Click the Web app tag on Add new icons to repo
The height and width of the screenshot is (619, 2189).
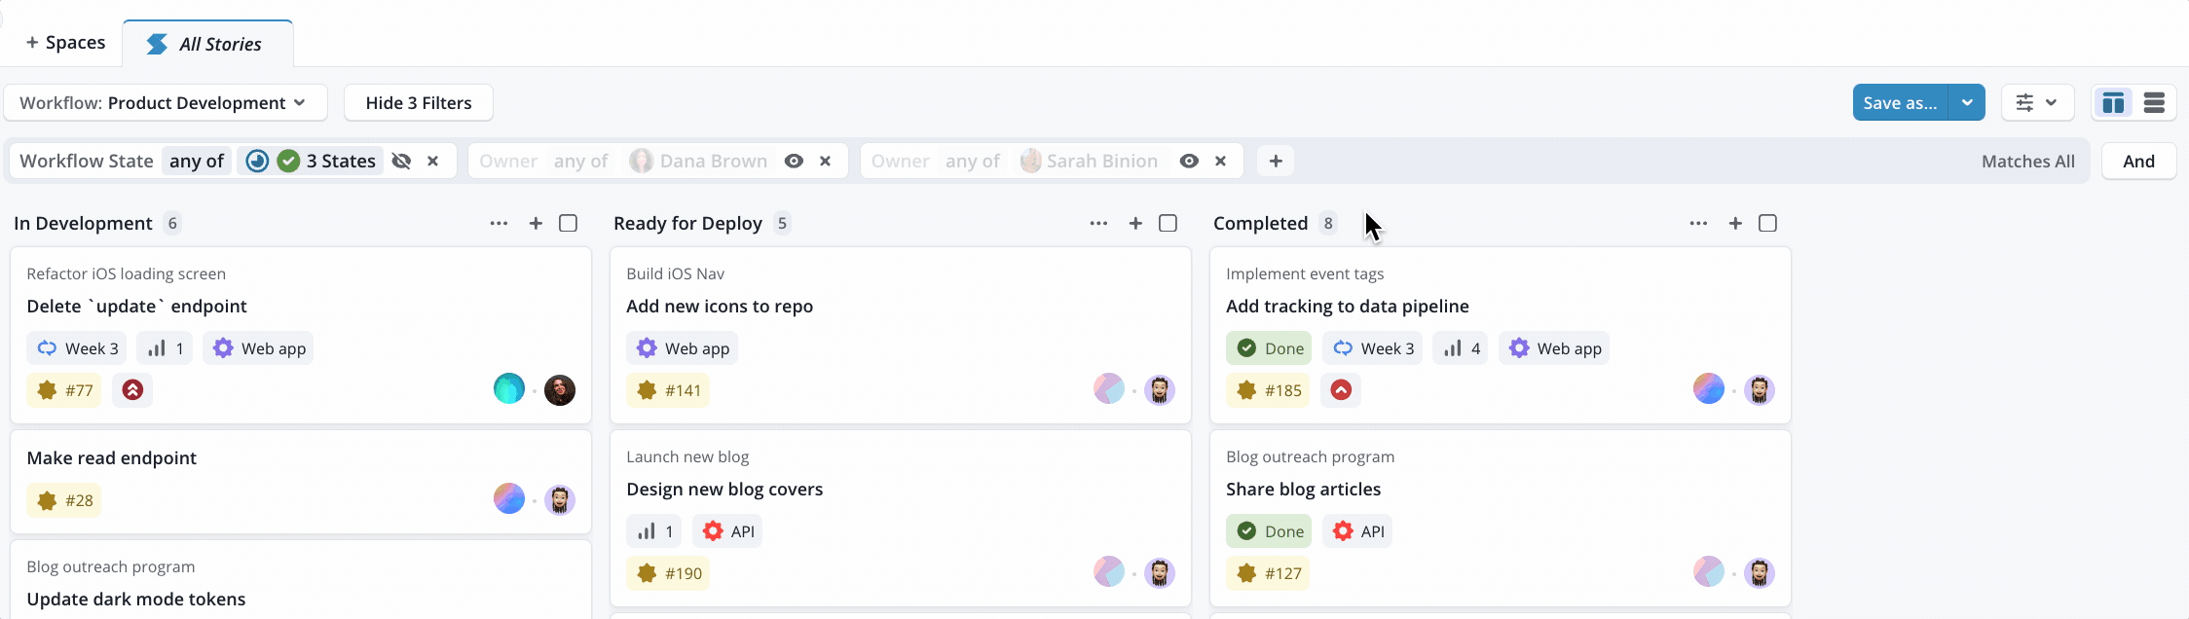[x=682, y=348]
